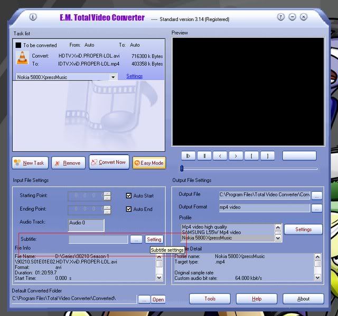Screen dimensions: 338x316
Task: Set the end mark with right bracket button
Action: click(x=267, y=155)
